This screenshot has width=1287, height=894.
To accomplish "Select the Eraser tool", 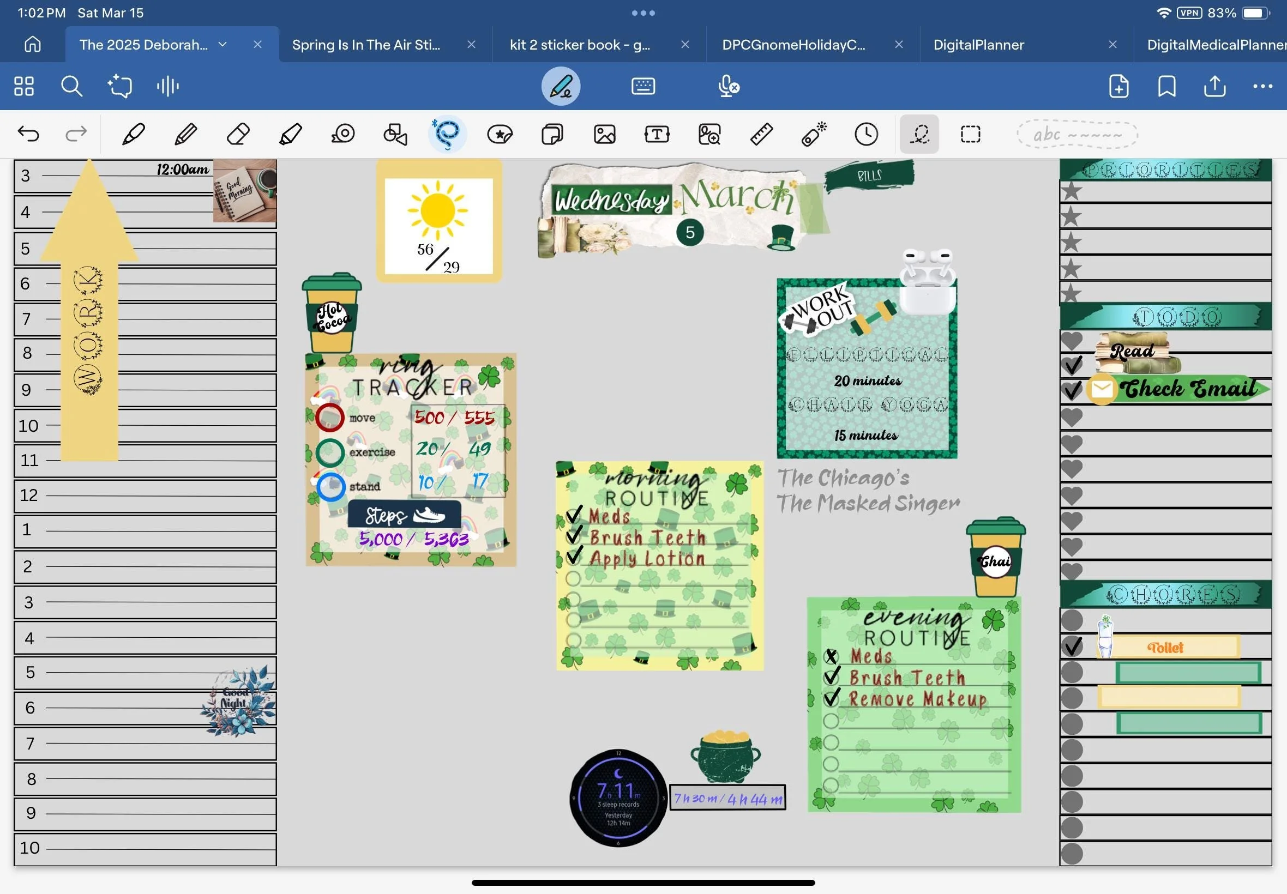I will tap(238, 135).
